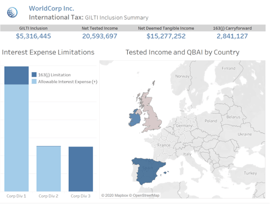
Task: Click Tested Income and QBAI by Country title
Action: [183, 52]
